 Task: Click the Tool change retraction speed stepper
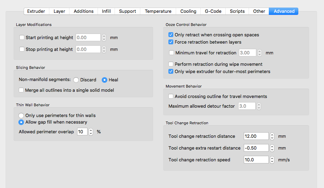(x=272, y=160)
